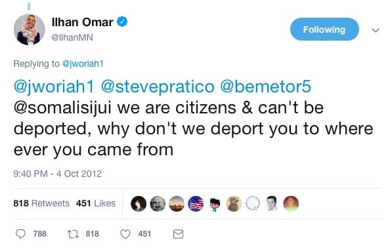This screenshot has height=249, width=390.
Task: Click the @bemetor5 mention in tweet
Action: (x=265, y=86)
